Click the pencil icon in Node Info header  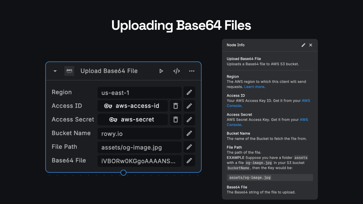pyautogui.click(x=303, y=45)
